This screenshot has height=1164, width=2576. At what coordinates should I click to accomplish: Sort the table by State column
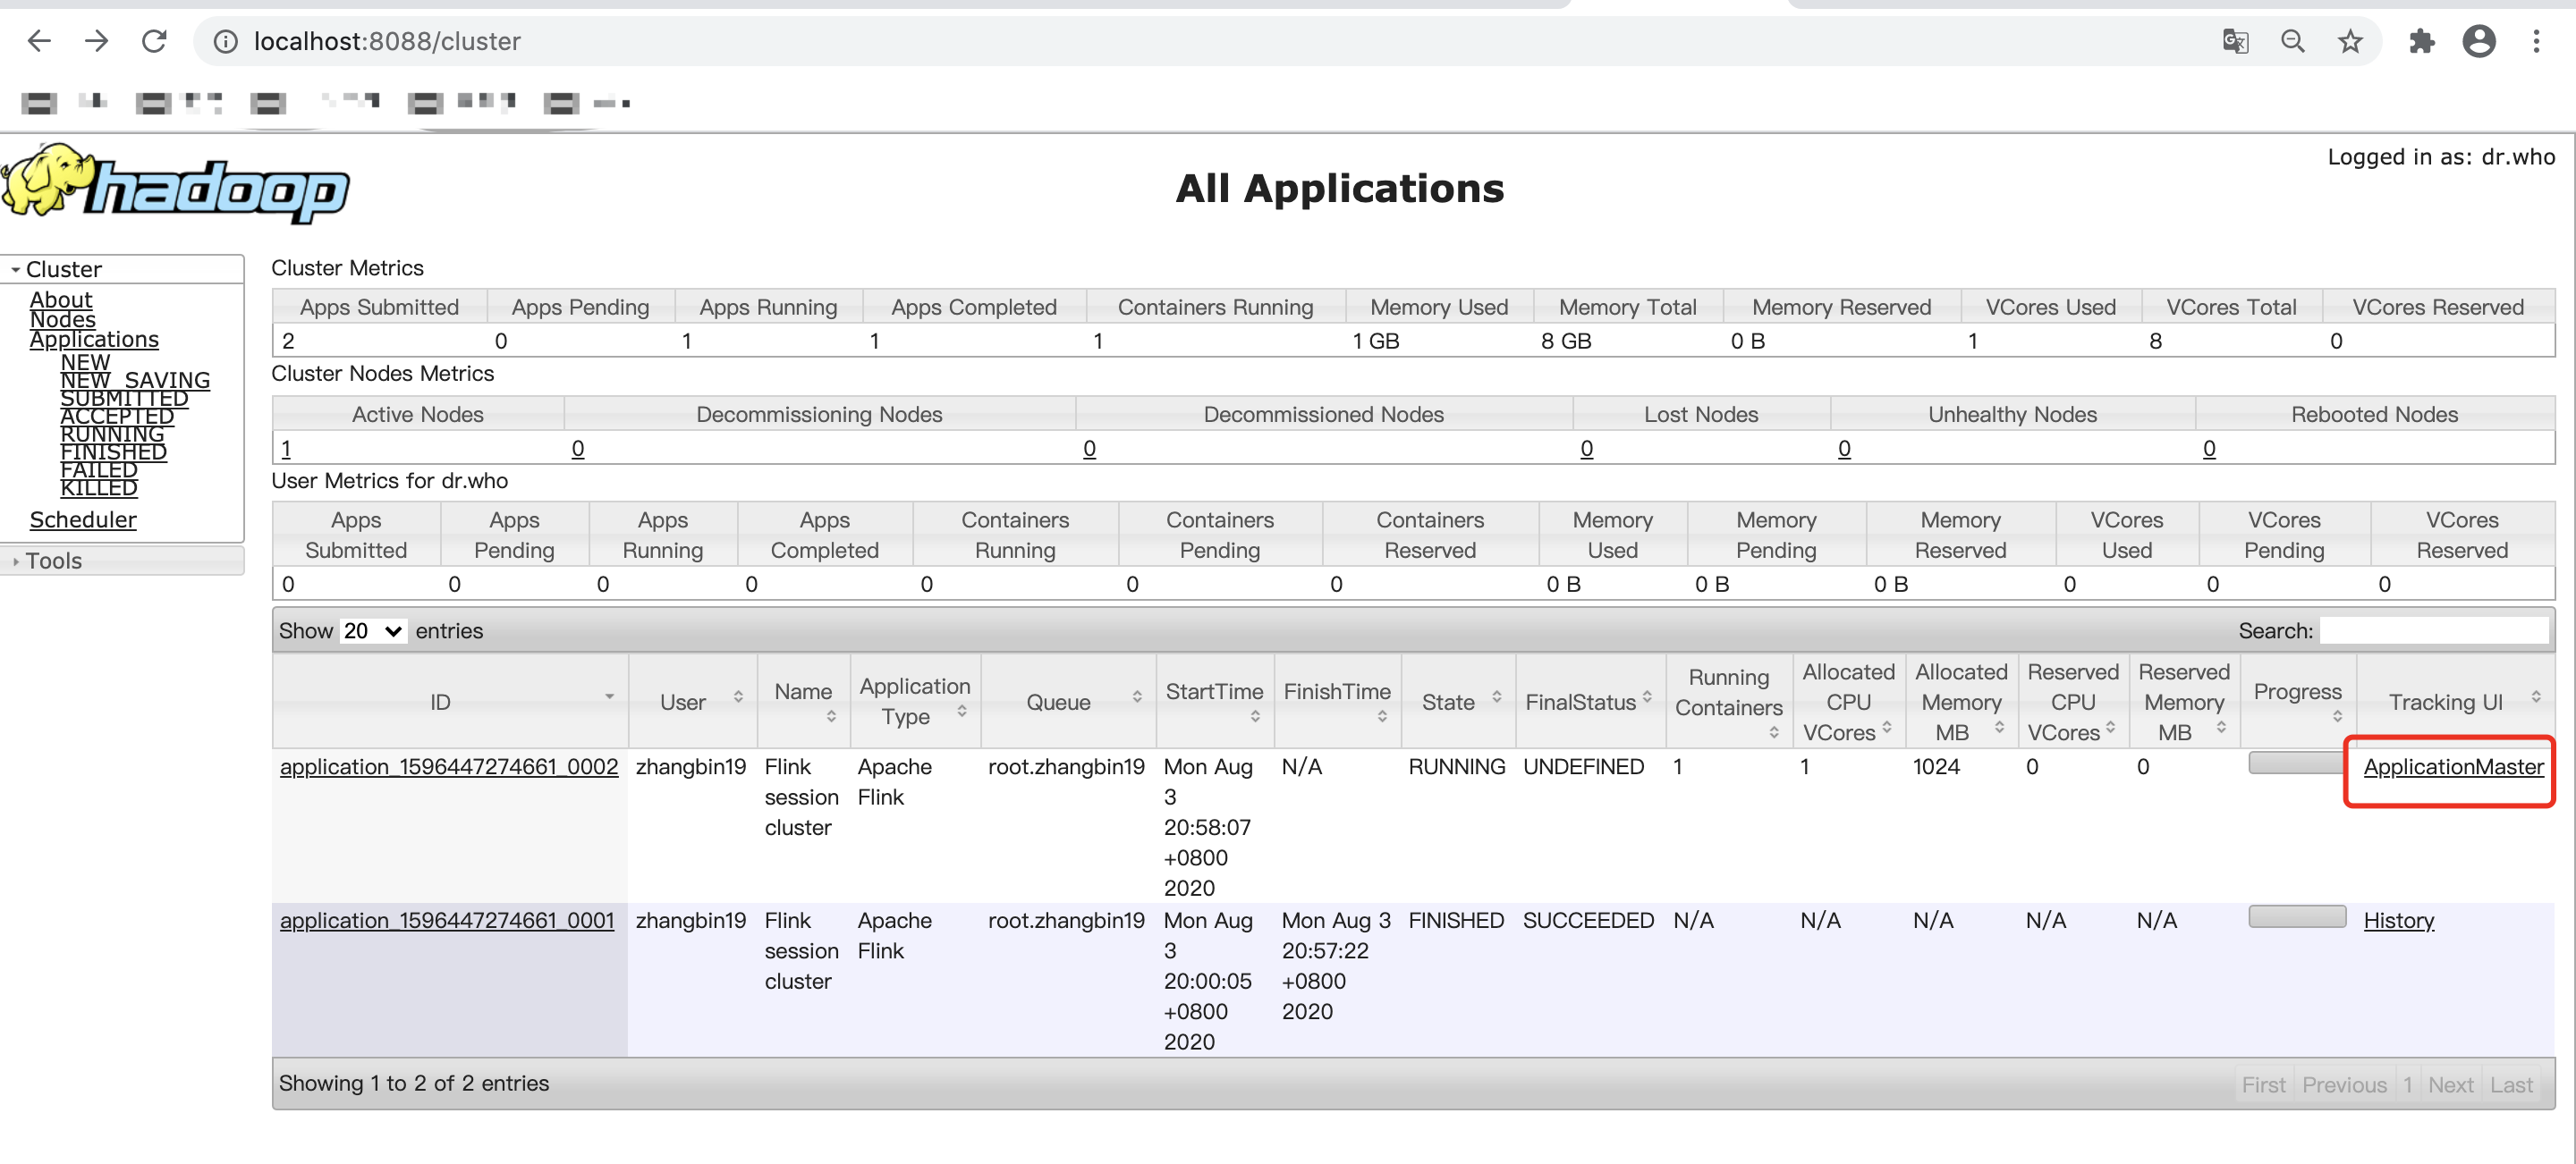1448,702
